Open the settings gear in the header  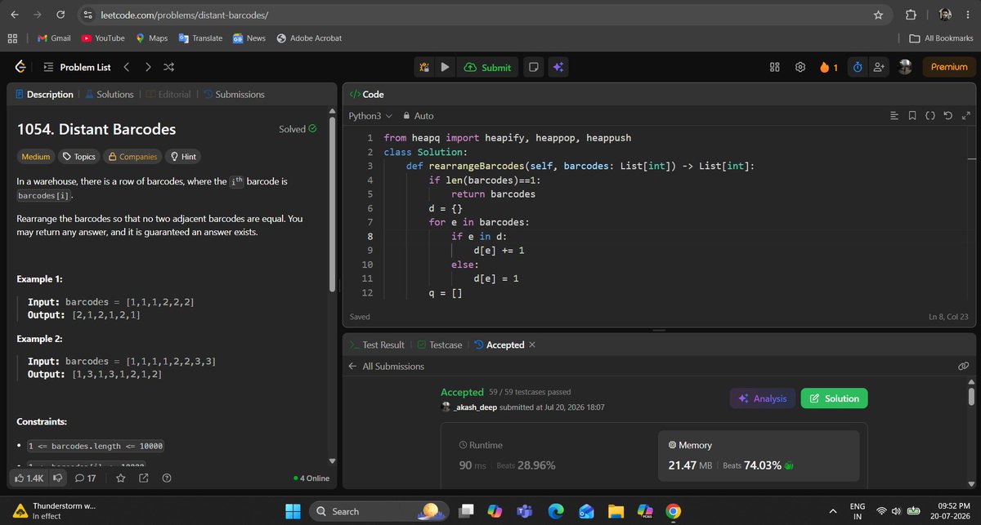coord(800,68)
